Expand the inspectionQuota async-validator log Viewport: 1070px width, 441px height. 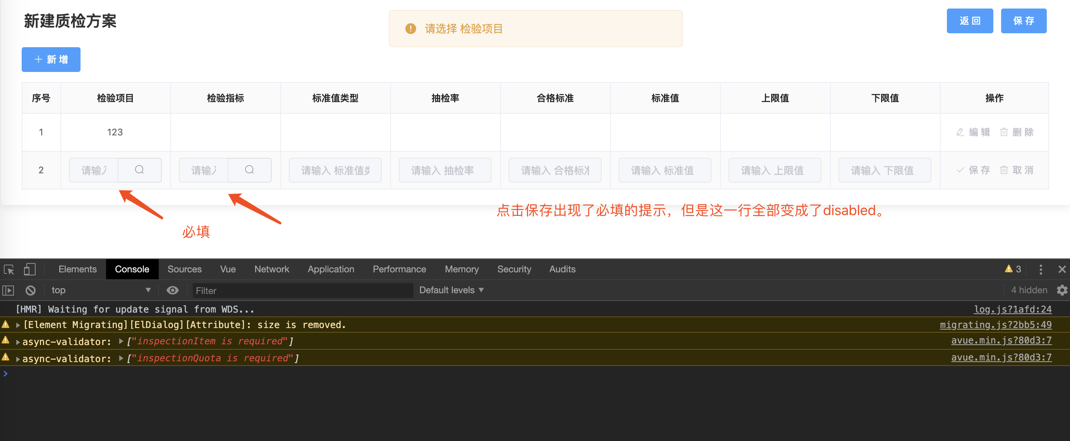(x=18, y=359)
